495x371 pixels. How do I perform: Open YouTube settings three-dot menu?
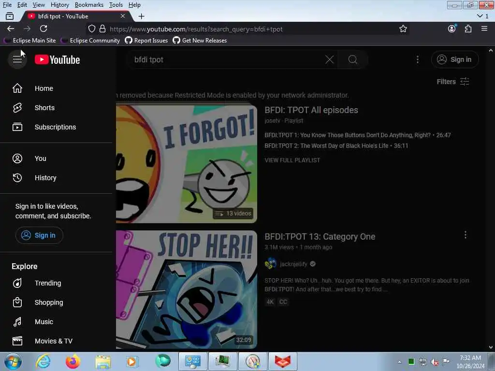tap(417, 59)
